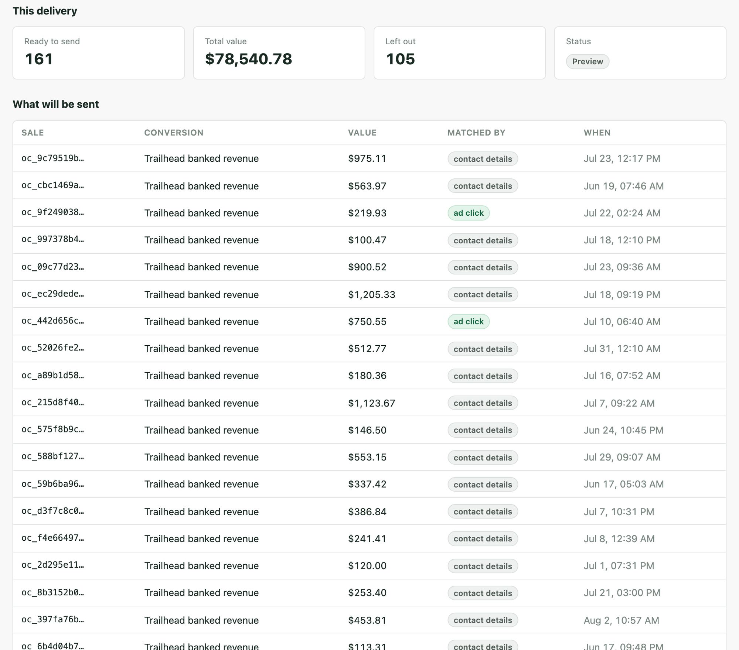Select sale oc_575f8b9c…

tap(53, 430)
